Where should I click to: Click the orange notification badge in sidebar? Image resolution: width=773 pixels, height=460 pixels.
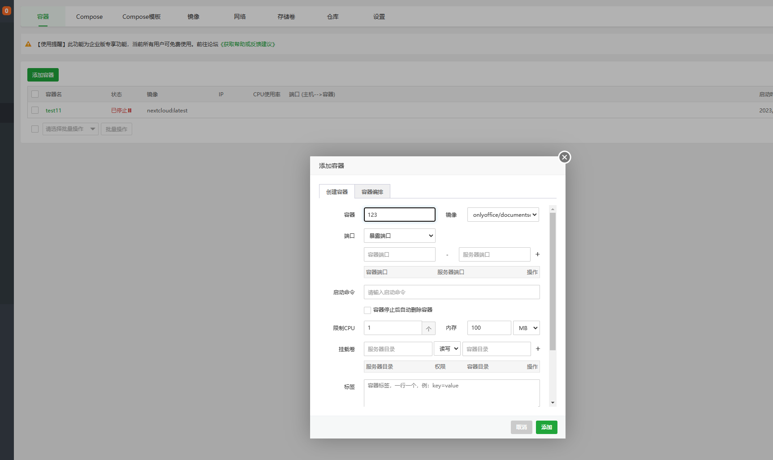7,11
